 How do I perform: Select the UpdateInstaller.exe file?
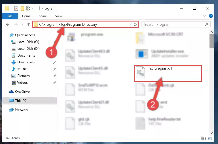[162, 54]
